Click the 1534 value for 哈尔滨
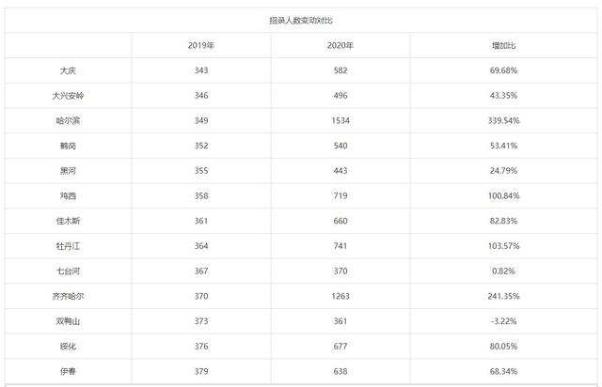The image size is (602, 387). click(341, 121)
